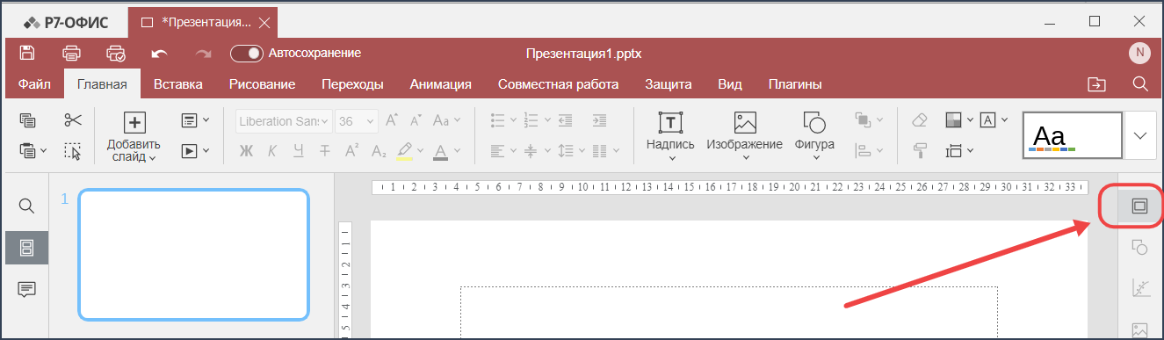Click the vertical align icon

pyautogui.click(x=530, y=151)
